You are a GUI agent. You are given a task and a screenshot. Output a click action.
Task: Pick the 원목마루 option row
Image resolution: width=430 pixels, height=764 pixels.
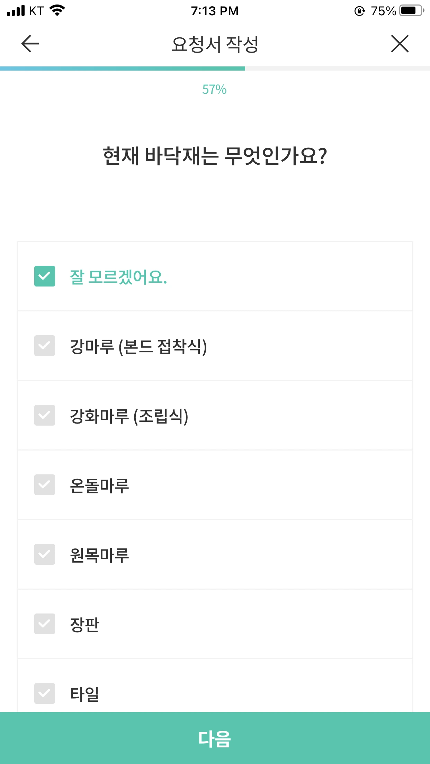point(215,554)
